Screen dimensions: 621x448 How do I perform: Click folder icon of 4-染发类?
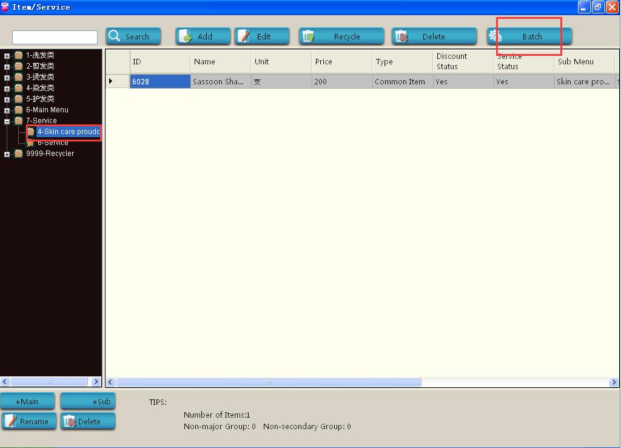(19, 87)
